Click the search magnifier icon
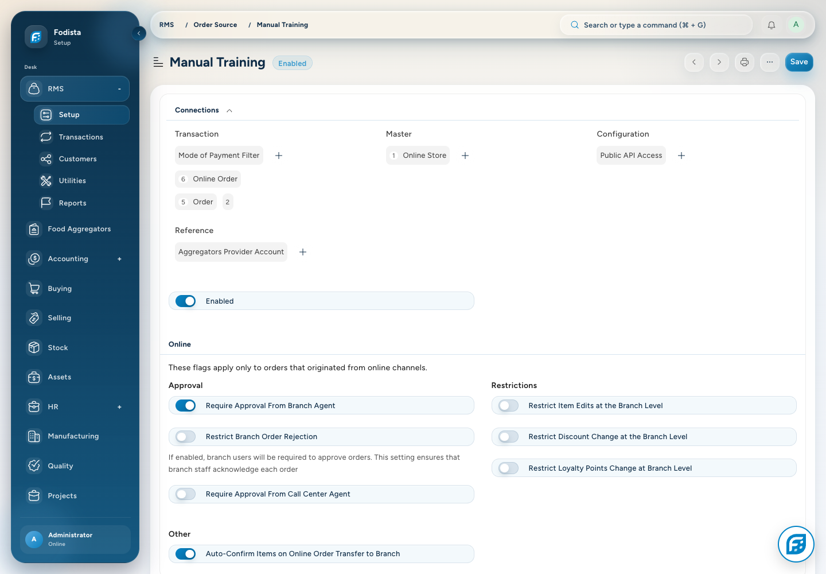The image size is (826, 574). (574, 25)
